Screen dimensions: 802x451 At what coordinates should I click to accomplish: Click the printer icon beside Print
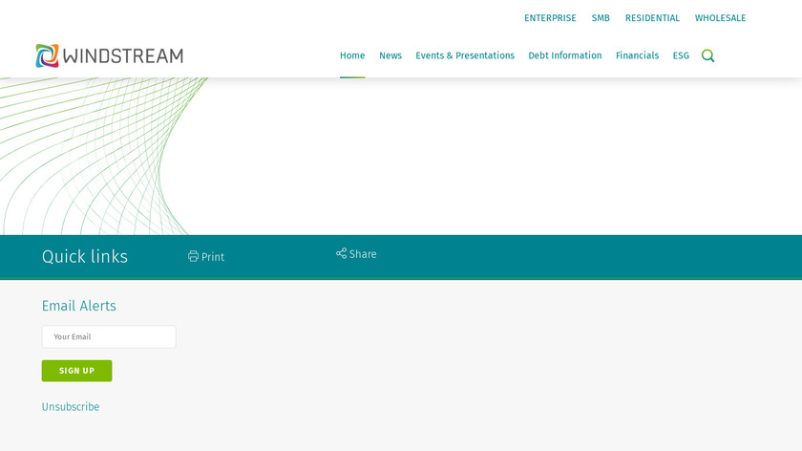pyautogui.click(x=193, y=256)
